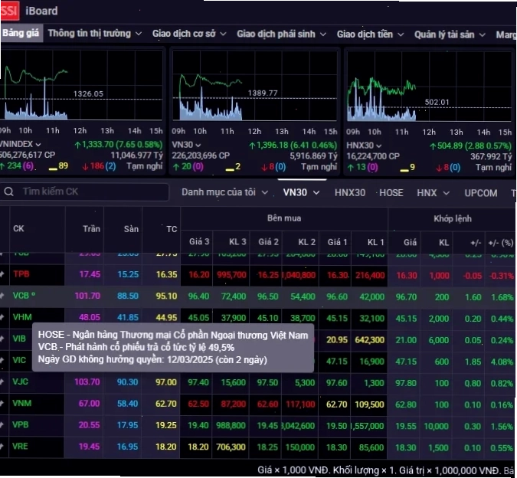Click the Bên mua header
The width and height of the screenshot is (517, 478).
tap(284, 218)
